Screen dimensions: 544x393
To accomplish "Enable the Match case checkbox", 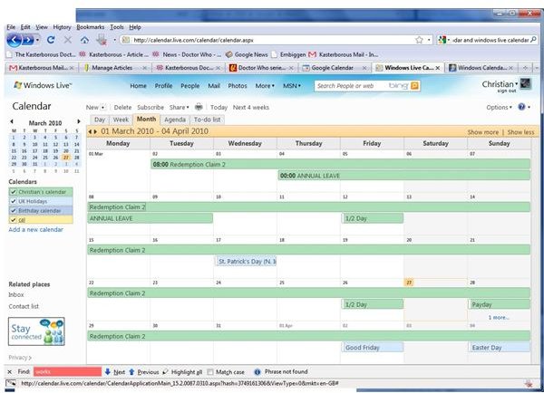I will [210, 372].
